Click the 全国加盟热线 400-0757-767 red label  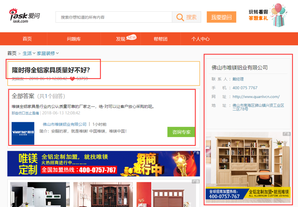pos(79,170)
